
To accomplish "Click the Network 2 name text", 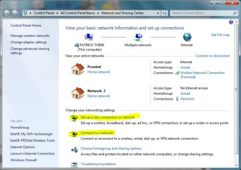I will click(x=96, y=91).
